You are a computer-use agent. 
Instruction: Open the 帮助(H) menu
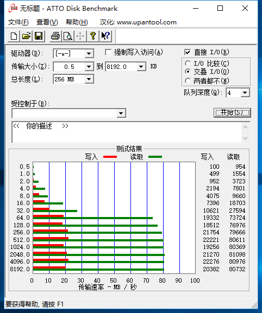point(77,22)
